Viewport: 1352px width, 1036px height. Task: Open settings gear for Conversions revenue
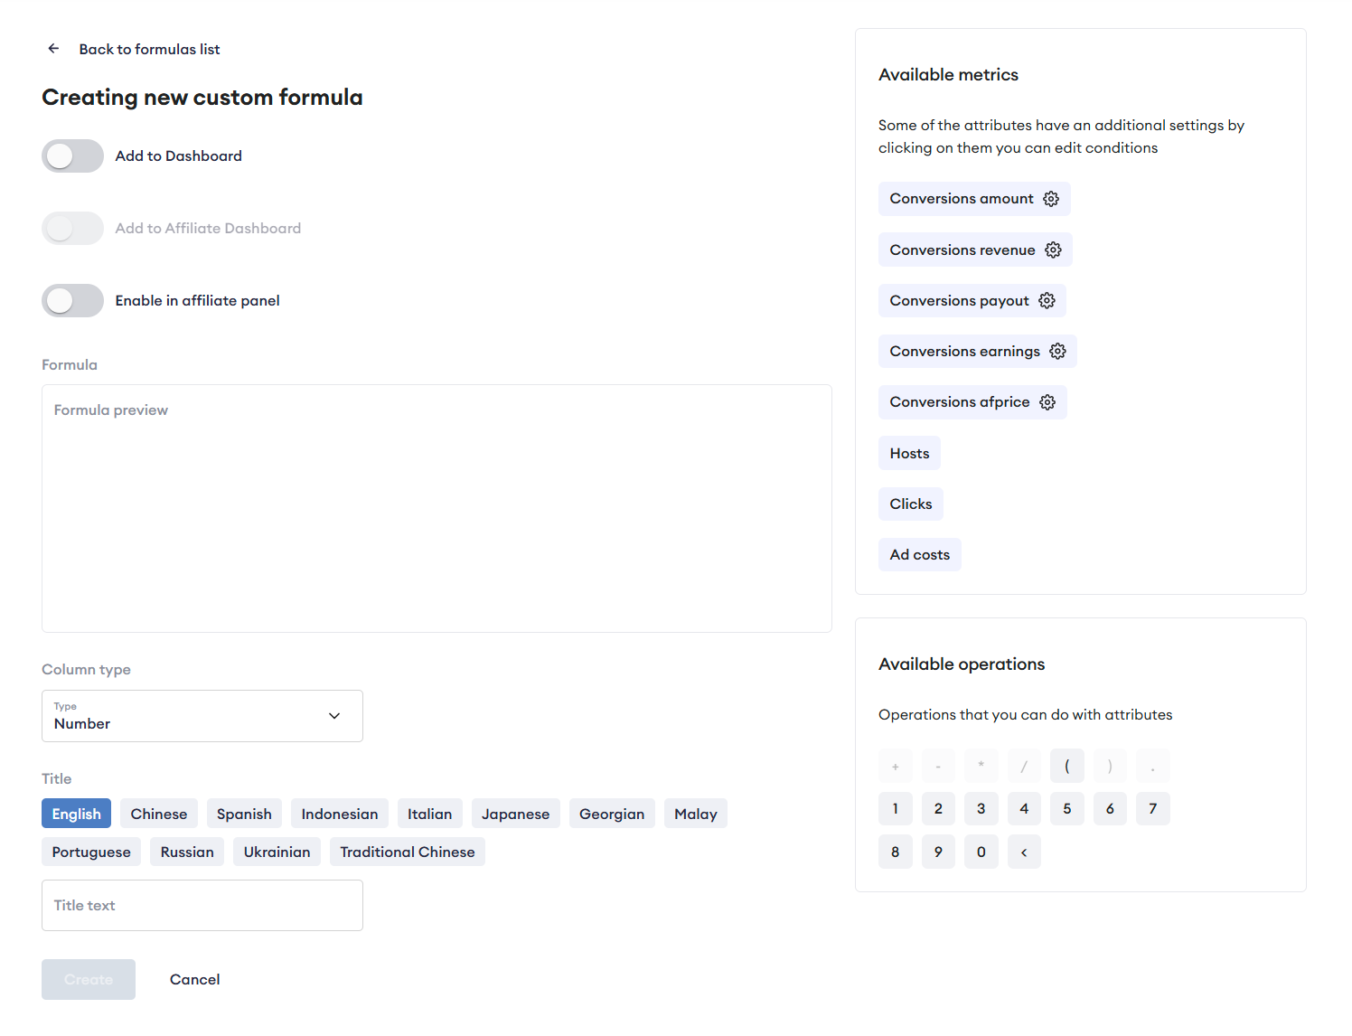(1053, 250)
